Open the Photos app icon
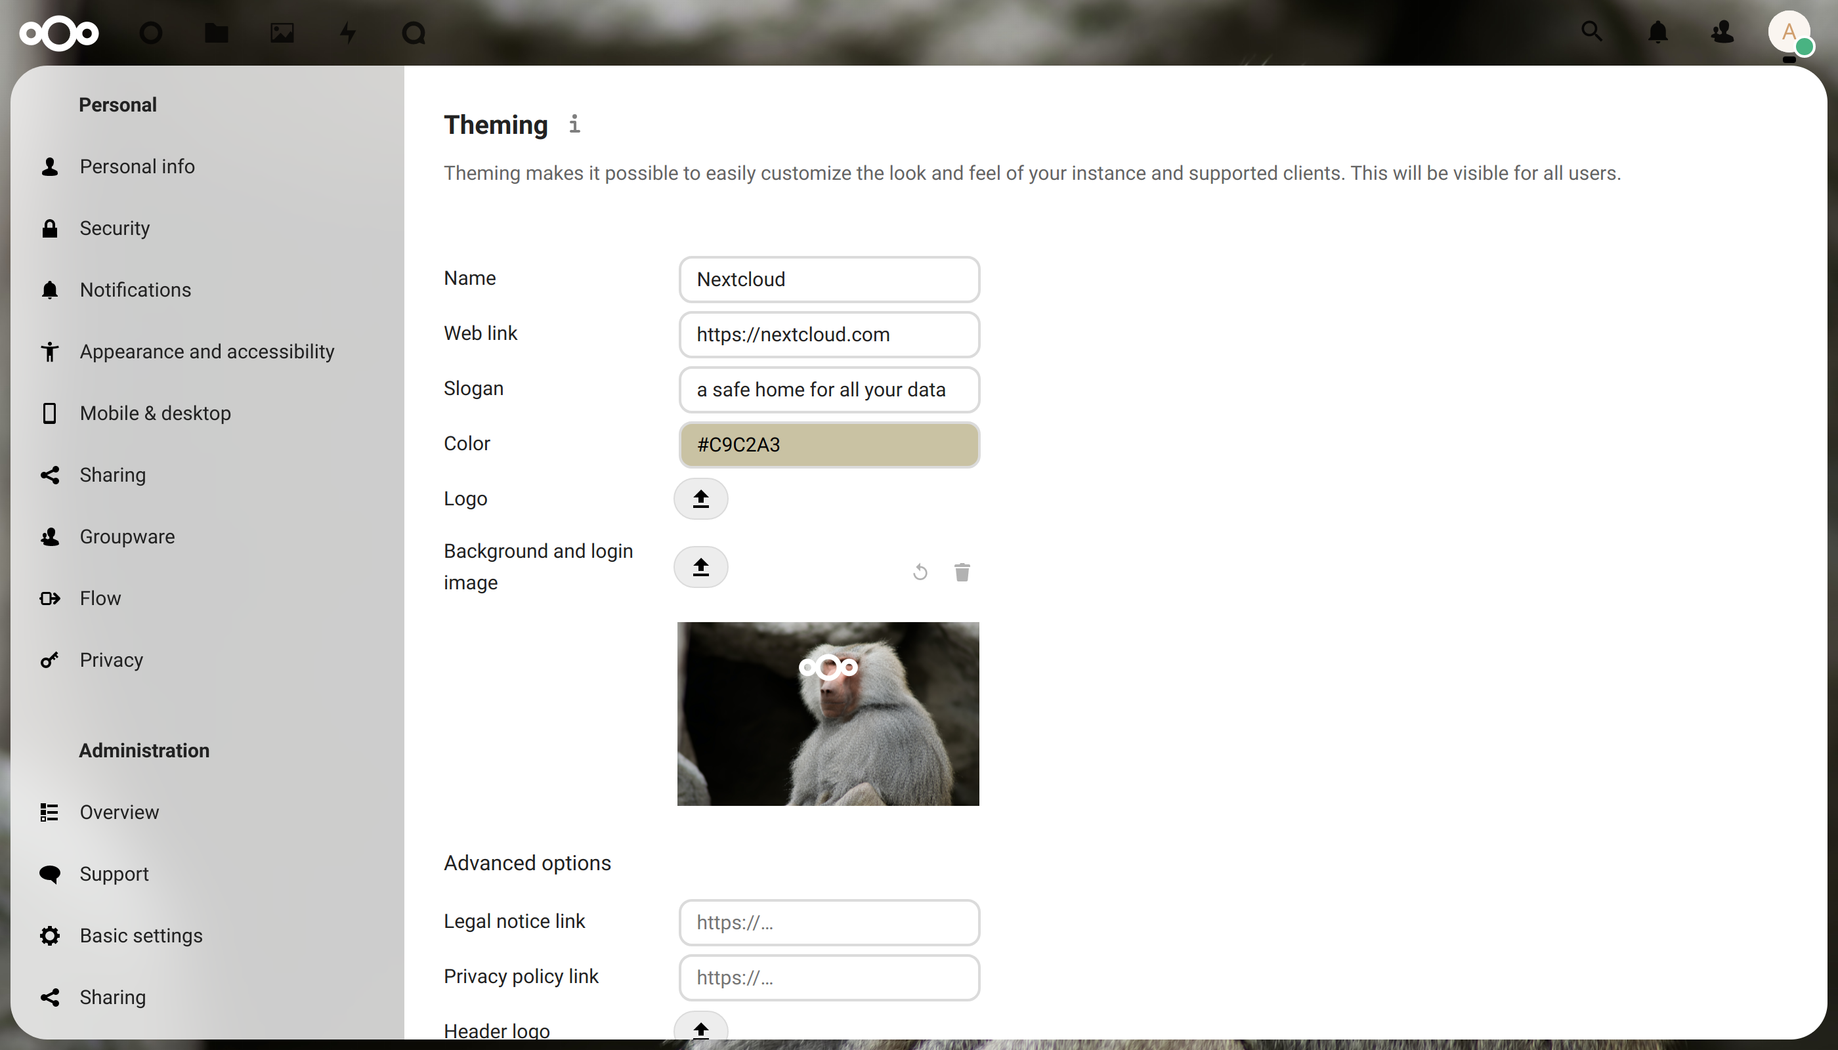 (282, 32)
